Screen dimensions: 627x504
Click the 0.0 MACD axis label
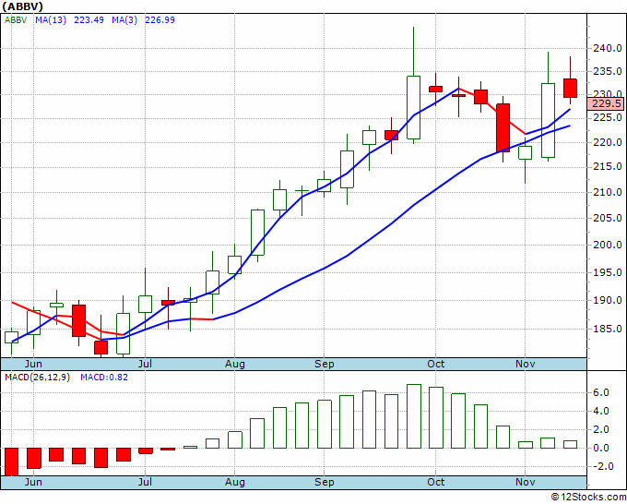click(x=601, y=448)
